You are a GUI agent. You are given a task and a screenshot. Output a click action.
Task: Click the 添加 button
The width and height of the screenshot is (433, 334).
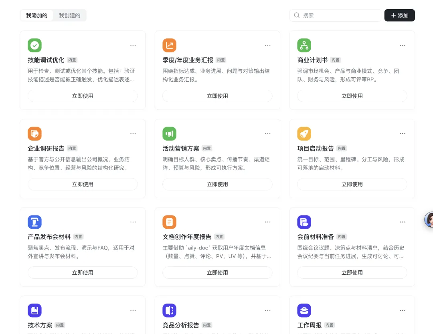pos(400,16)
